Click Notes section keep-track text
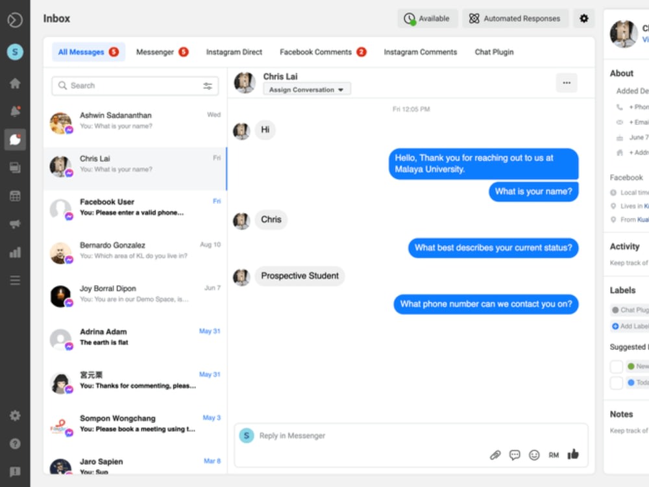Image resolution: width=649 pixels, height=487 pixels. 629,431
